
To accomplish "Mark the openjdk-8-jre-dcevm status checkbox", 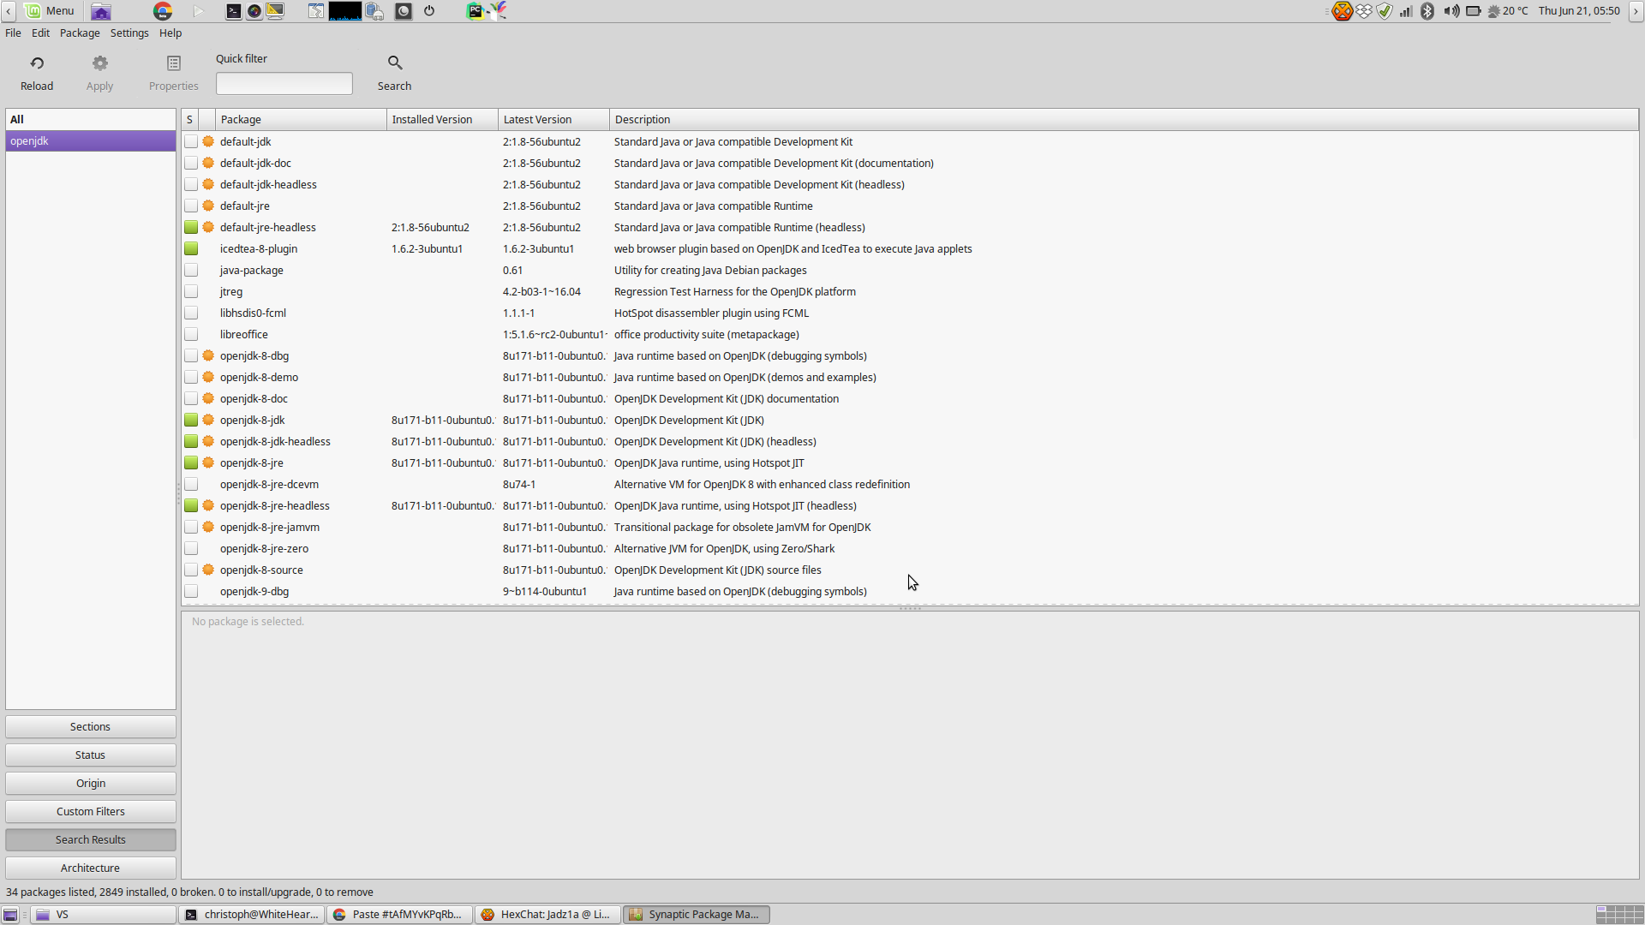I will [x=191, y=484].
